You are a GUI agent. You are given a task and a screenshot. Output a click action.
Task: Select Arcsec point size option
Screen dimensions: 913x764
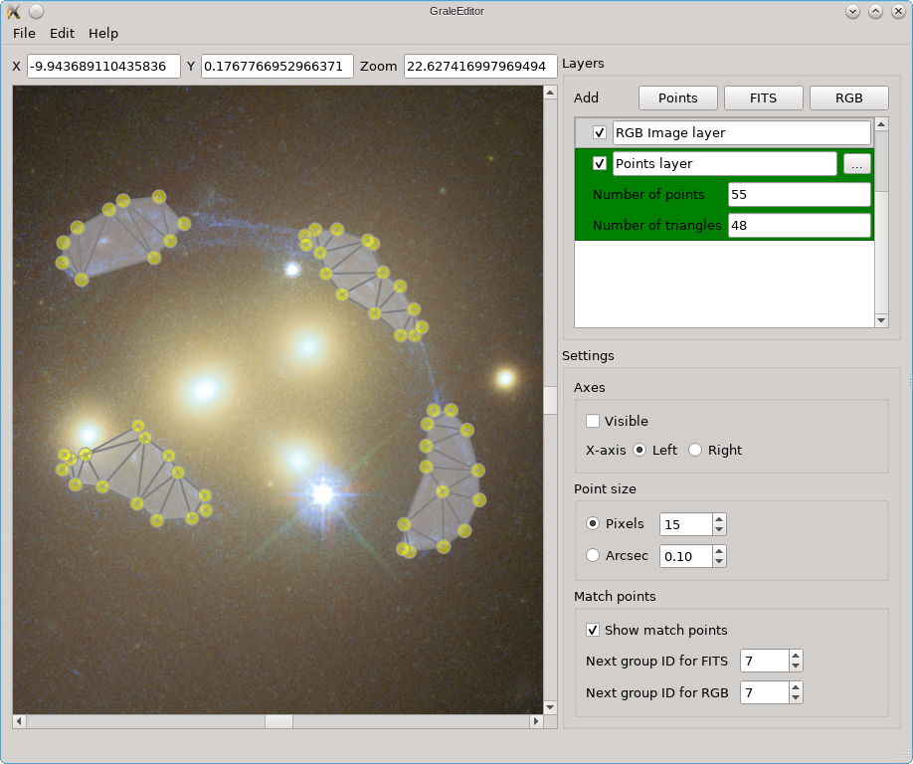(593, 555)
